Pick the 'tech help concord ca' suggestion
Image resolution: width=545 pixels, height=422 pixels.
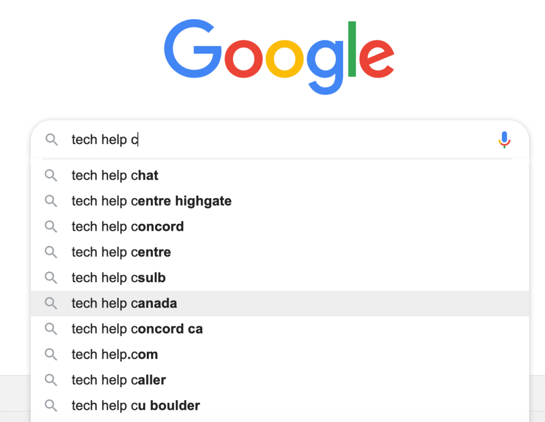280,328
